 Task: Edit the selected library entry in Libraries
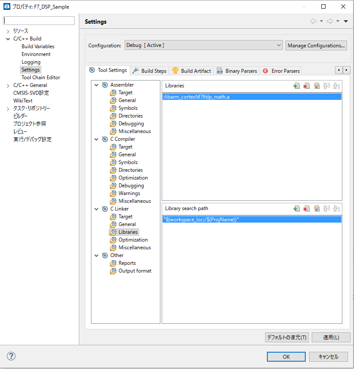[x=316, y=86]
